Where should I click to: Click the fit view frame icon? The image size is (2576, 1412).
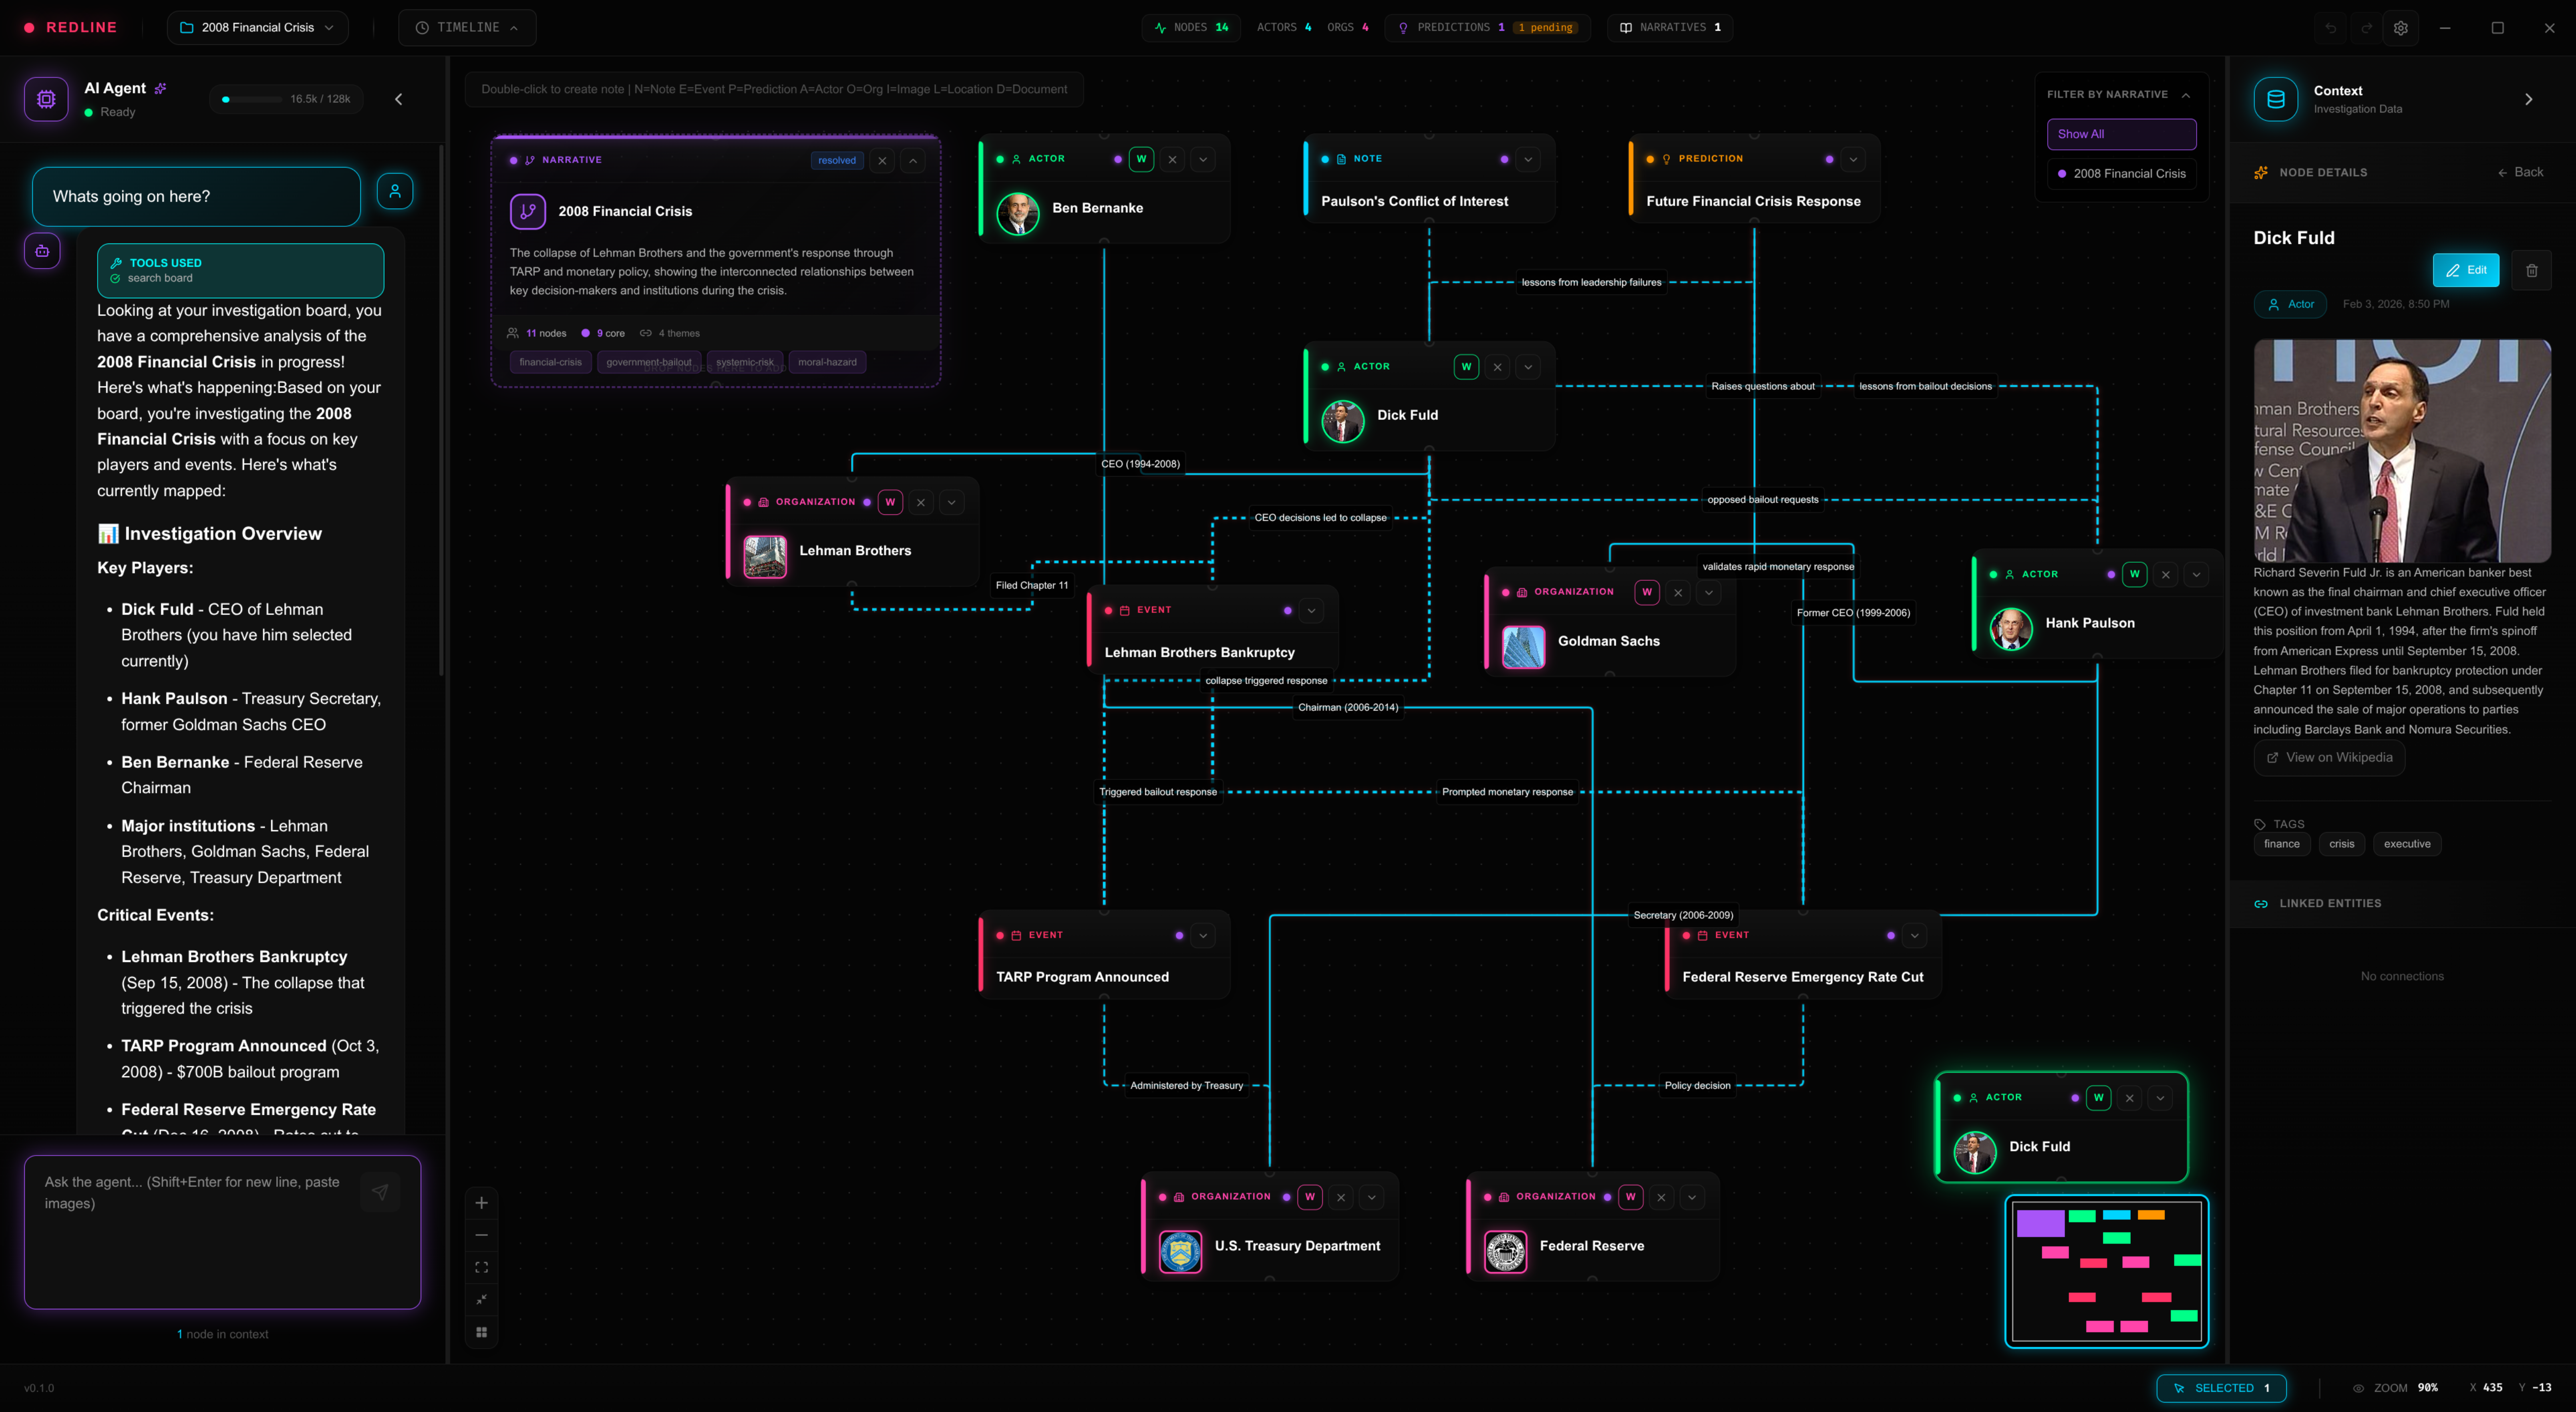coord(481,1268)
